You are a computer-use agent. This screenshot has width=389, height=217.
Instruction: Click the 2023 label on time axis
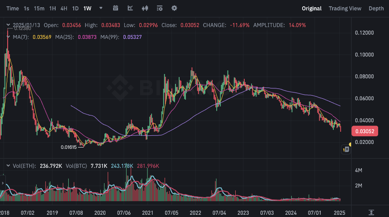(243, 213)
